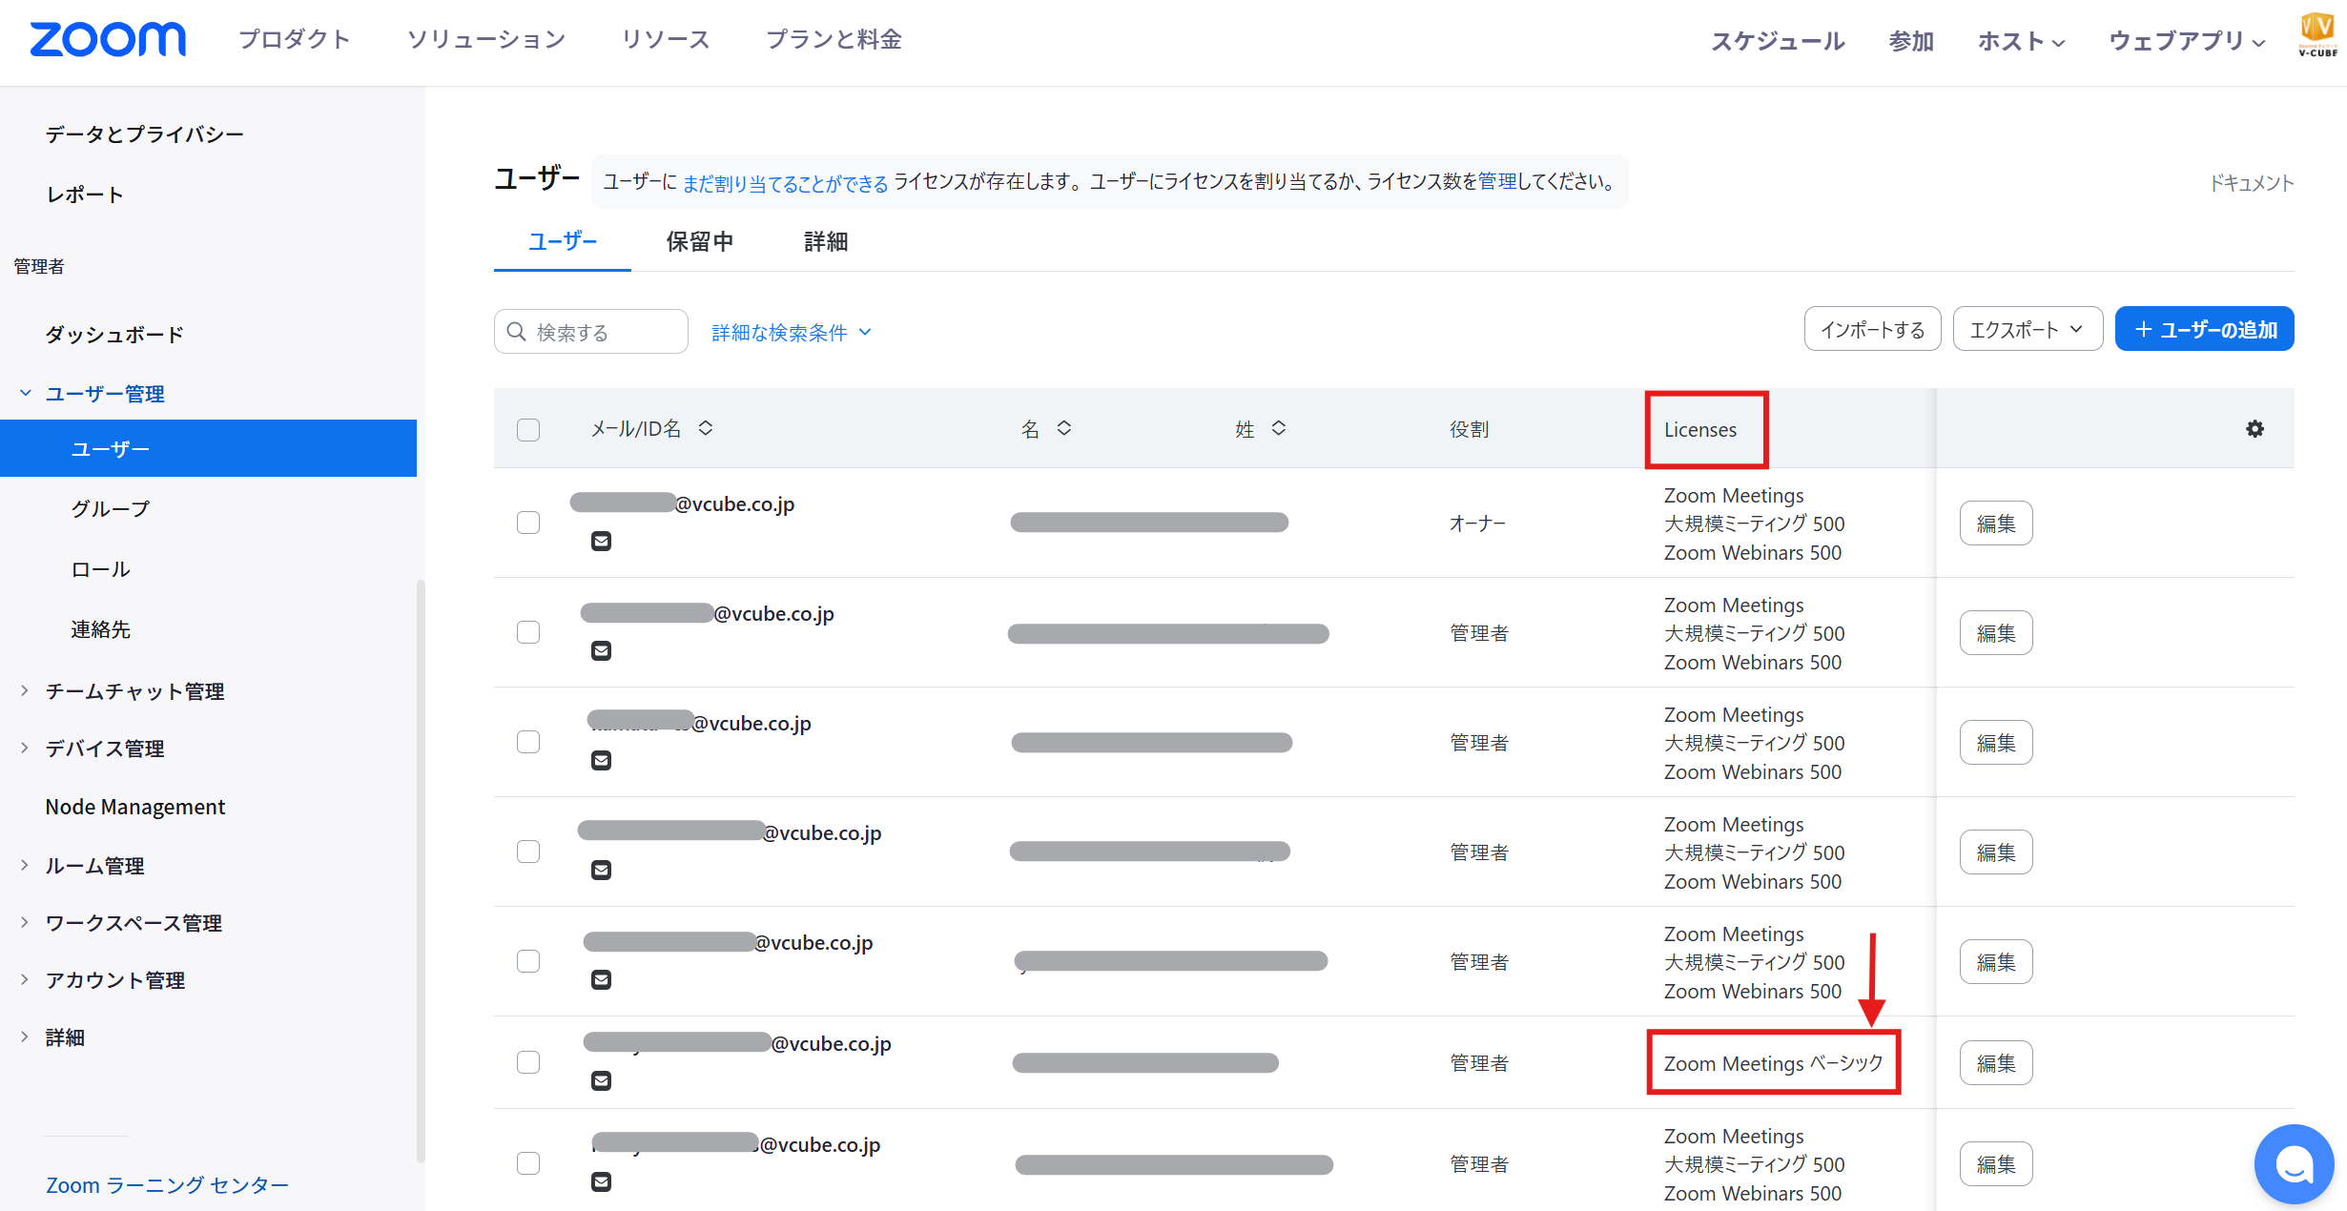Open the エクスポート dropdown
Screen dimensions: 2347x1211
click(x=2028, y=329)
